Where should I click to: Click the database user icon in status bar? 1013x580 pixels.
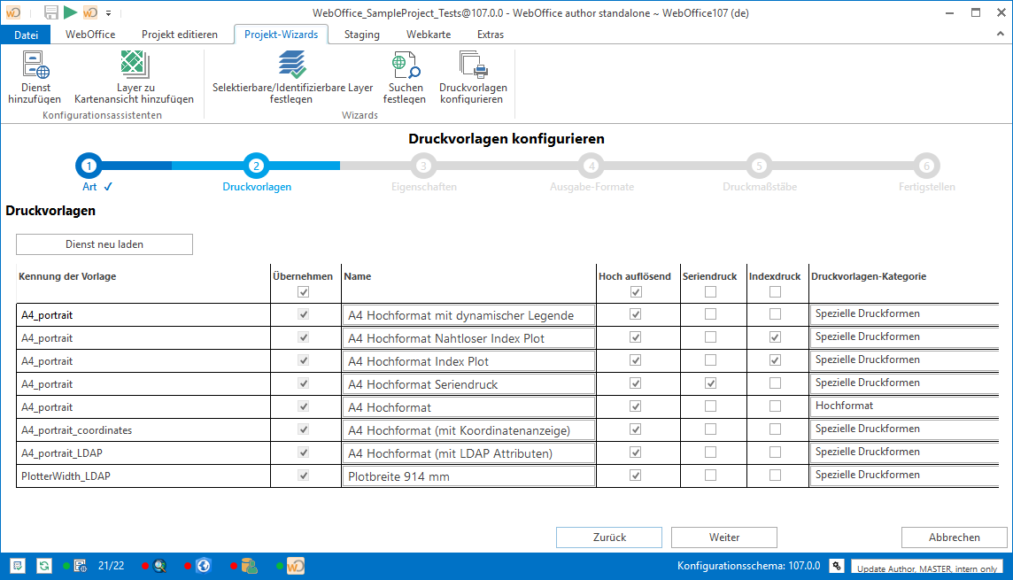(x=249, y=565)
